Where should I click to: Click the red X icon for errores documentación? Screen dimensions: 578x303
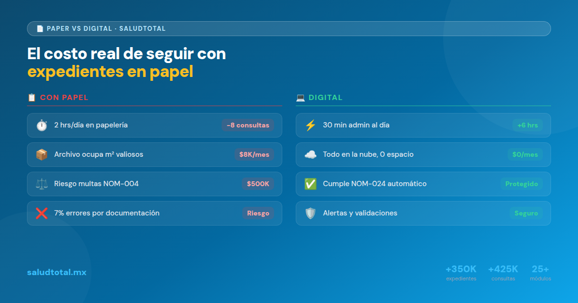(42, 213)
